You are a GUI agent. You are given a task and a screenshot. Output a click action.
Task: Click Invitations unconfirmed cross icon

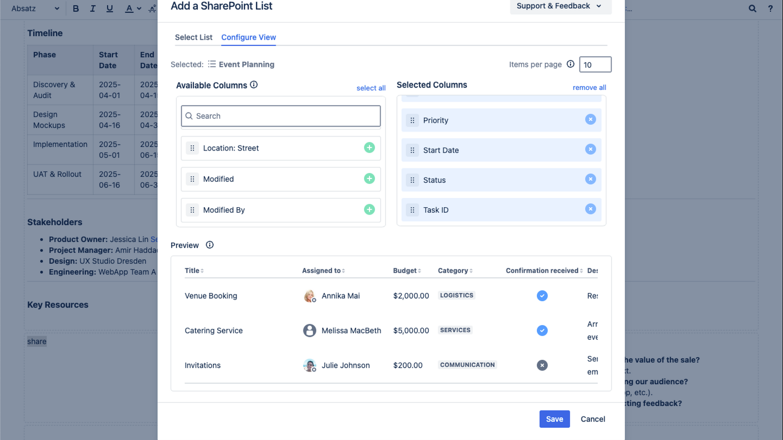(x=542, y=365)
